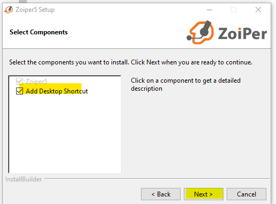Click empty area of the components list

(65, 134)
